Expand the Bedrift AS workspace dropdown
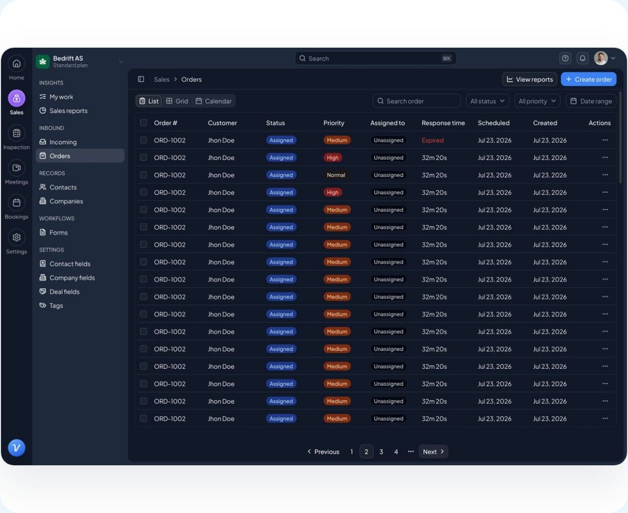Screen dimensions: 628x513 121,62
